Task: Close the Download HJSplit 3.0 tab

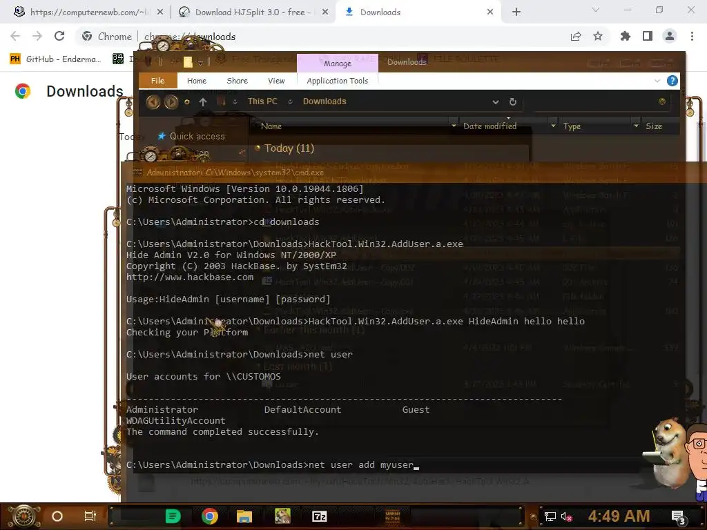Action: click(325, 12)
